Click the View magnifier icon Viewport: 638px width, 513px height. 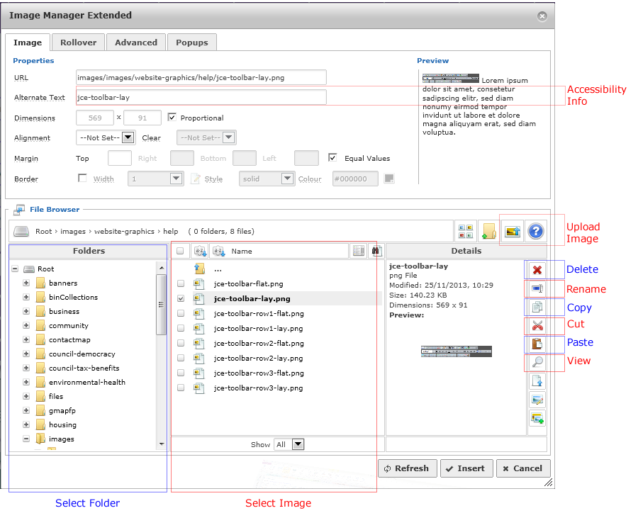coord(537,362)
